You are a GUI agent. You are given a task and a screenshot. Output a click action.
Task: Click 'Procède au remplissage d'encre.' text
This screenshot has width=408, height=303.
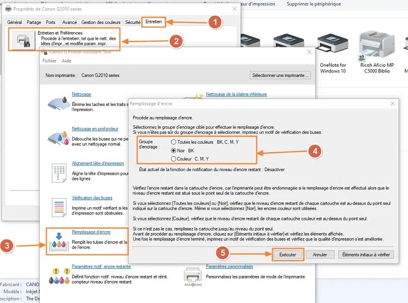tap(163, 118)
